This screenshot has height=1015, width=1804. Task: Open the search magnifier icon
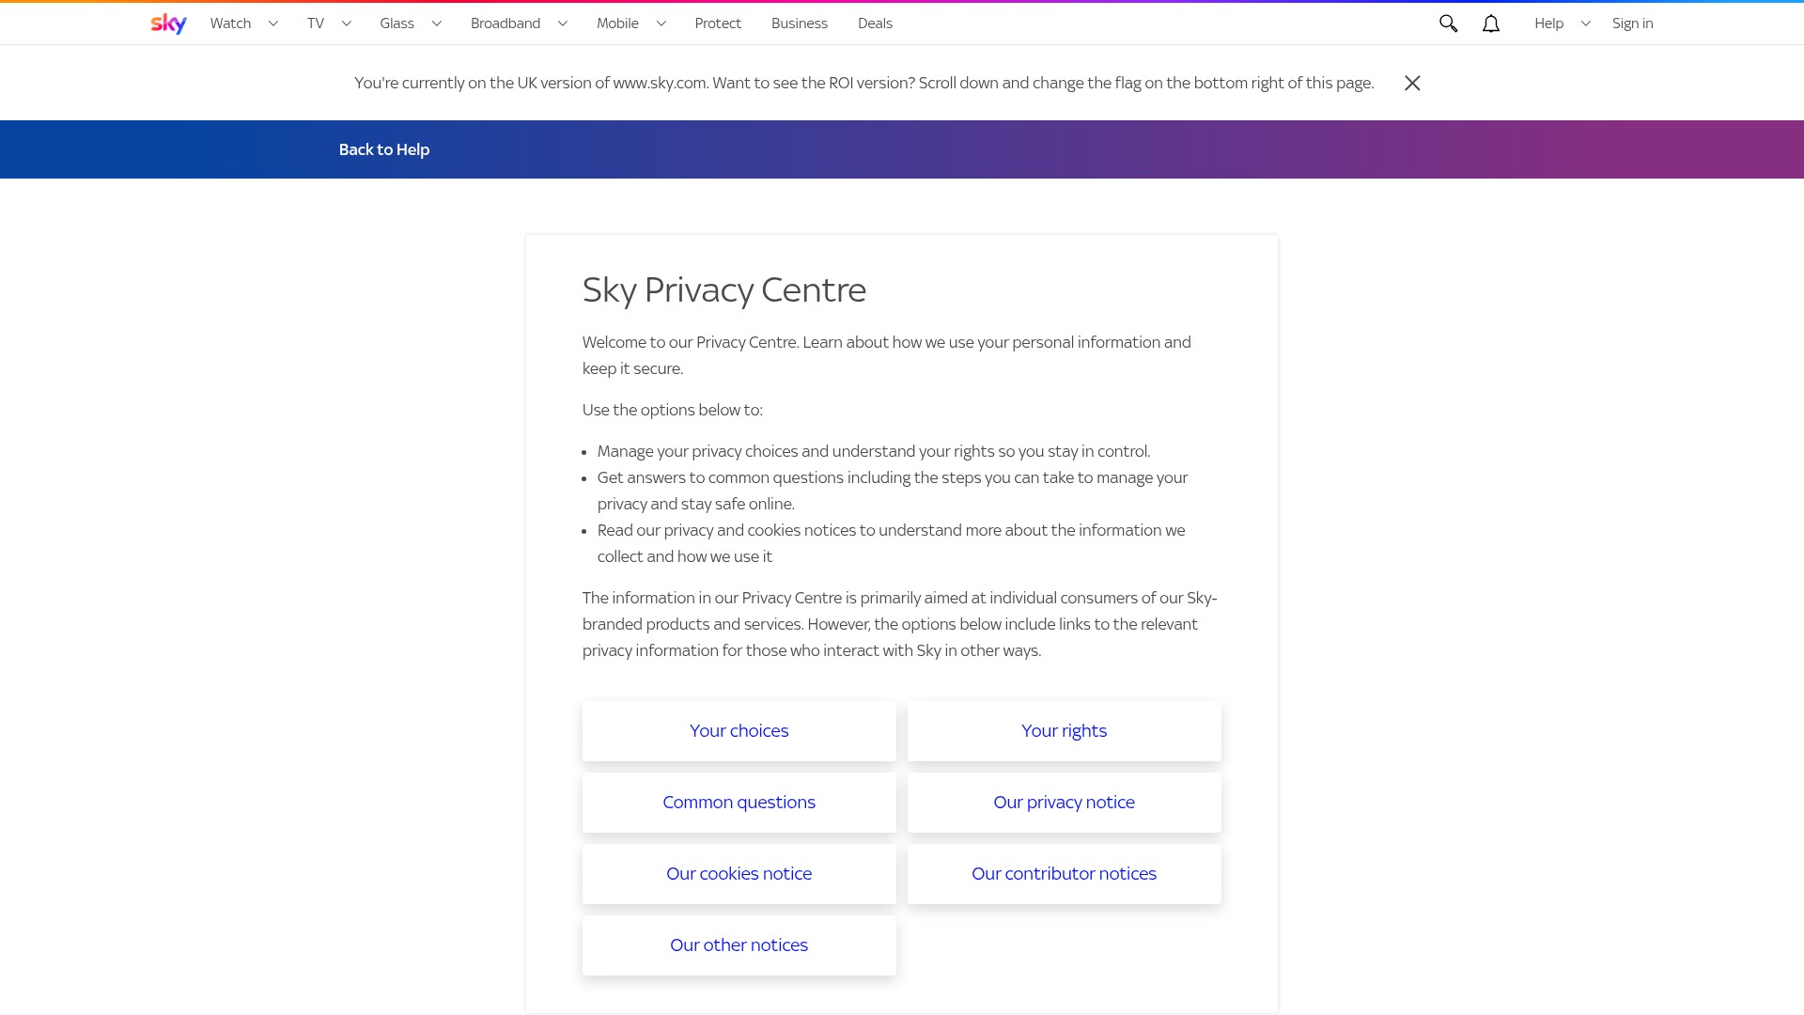tap(1448, 23)
